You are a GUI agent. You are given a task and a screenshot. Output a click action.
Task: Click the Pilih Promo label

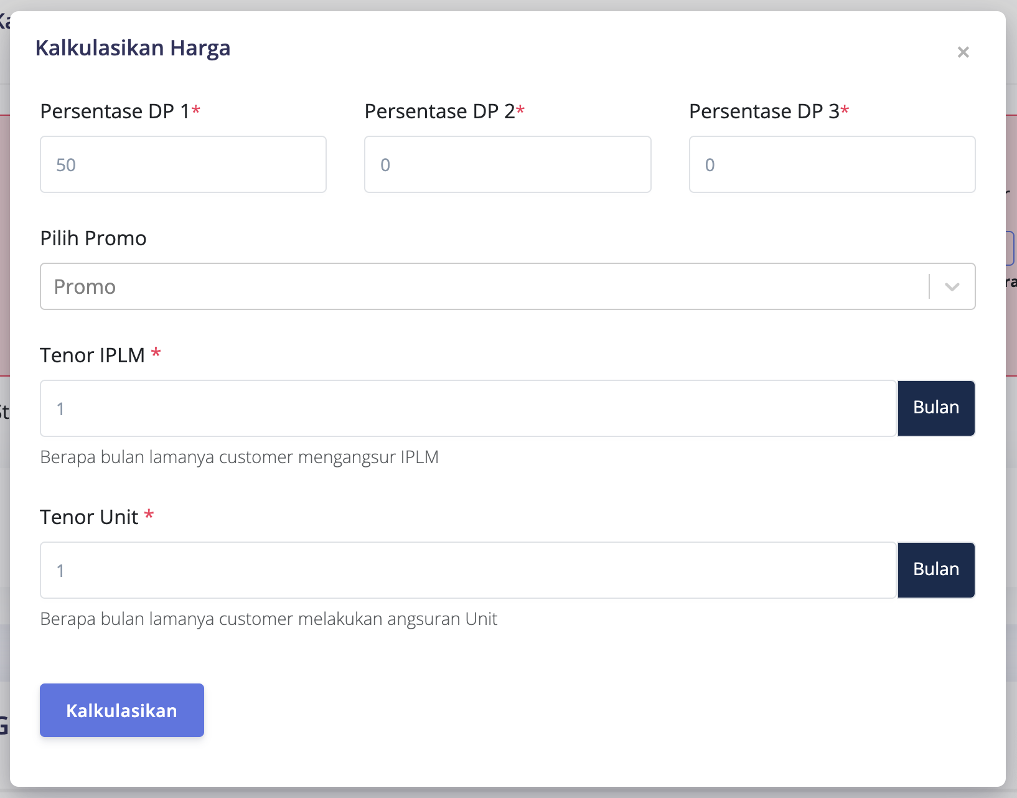point(93,238)
